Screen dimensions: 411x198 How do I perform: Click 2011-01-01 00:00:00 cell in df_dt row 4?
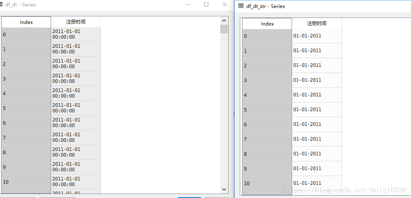point(76,93)
